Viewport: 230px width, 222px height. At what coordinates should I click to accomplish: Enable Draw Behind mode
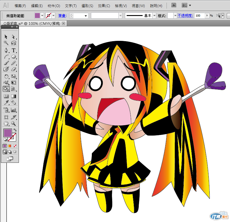[10, 152]
